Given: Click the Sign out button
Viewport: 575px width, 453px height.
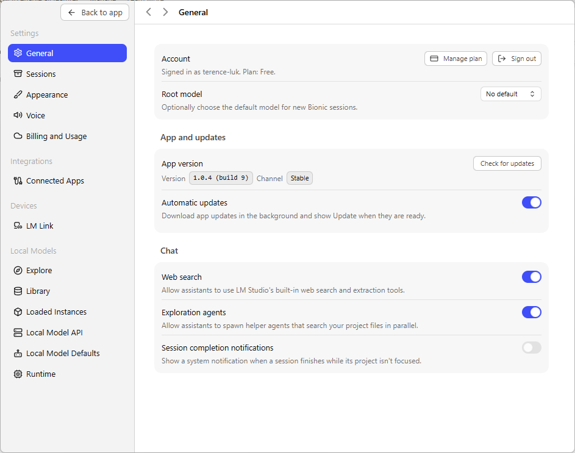Looking at the screenshot, I should click(x=516, y=59).
